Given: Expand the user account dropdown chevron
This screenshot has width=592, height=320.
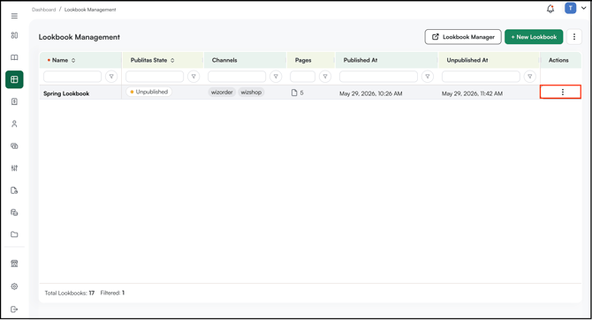Looking at the screenshot, I should point(584,8).
